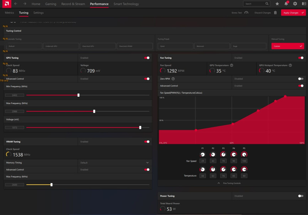Click the P5 fan speed dial

pyautogui.click(x=244, y=154)
